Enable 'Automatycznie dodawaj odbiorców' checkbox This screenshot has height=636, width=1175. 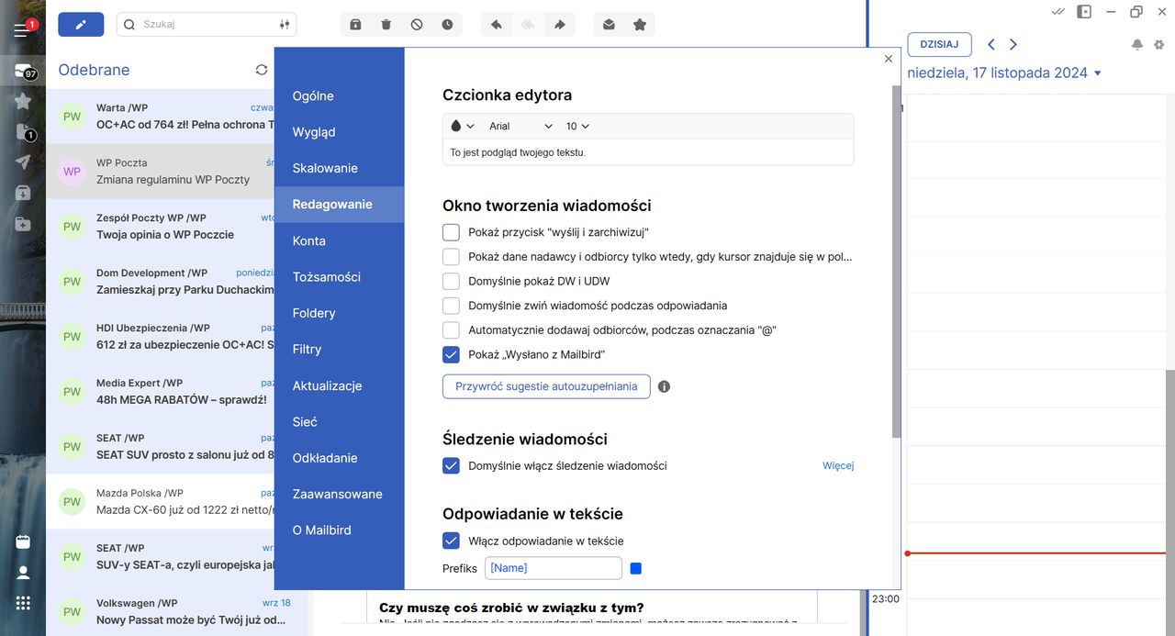point(451,329)
